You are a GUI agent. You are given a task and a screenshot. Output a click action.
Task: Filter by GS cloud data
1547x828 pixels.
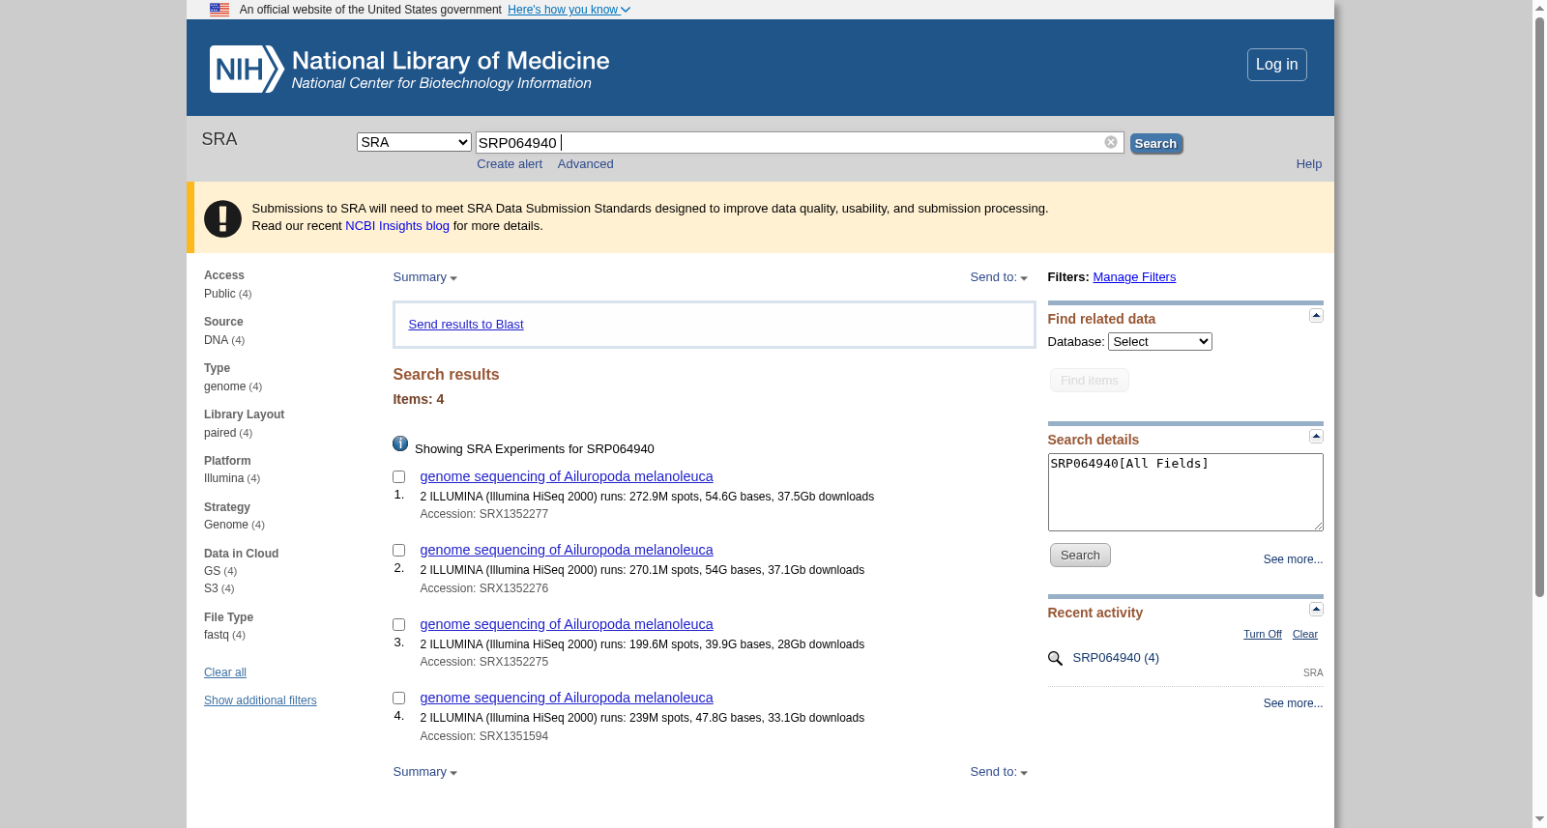tap(212, 571)
